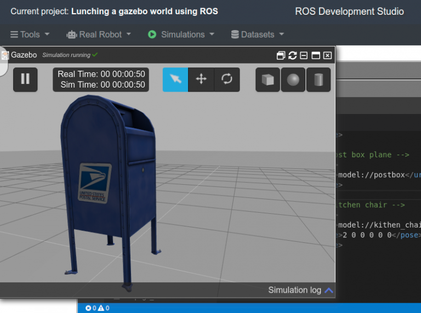Expand the Simulation log panel
The image size is (421, 313).
click(x=300, y=290)
